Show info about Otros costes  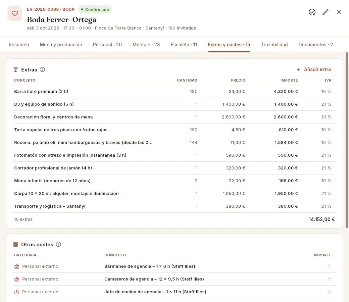click(58, 244)
